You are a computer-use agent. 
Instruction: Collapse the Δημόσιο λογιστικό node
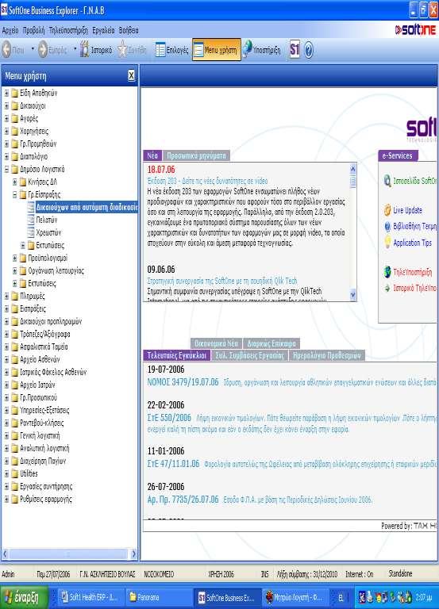6,170
